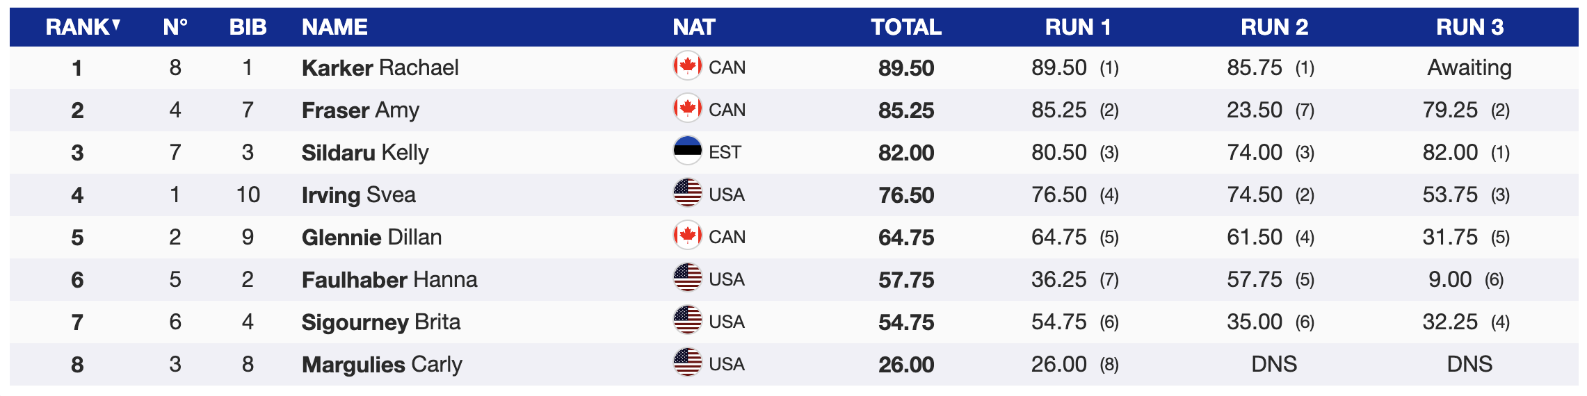Click the RUN 2 column header
This screenshot has height=396, width=1587.
pyautogui.click(x=1274, y=27)
